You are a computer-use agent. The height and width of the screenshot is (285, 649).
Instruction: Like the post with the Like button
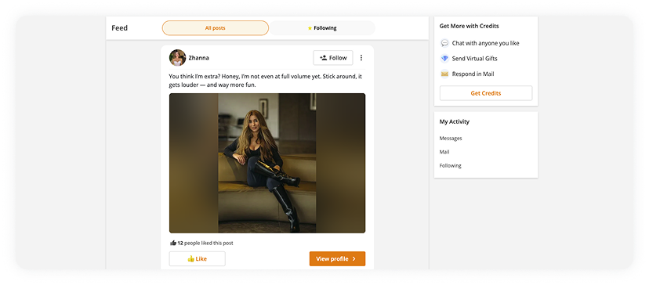click(197, 259)
